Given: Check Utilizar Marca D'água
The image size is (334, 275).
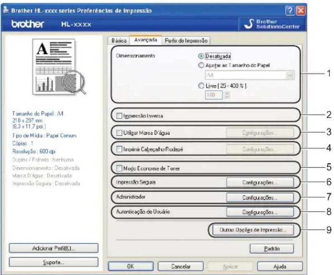Looking at the screenshot, I should coord(119,133).
